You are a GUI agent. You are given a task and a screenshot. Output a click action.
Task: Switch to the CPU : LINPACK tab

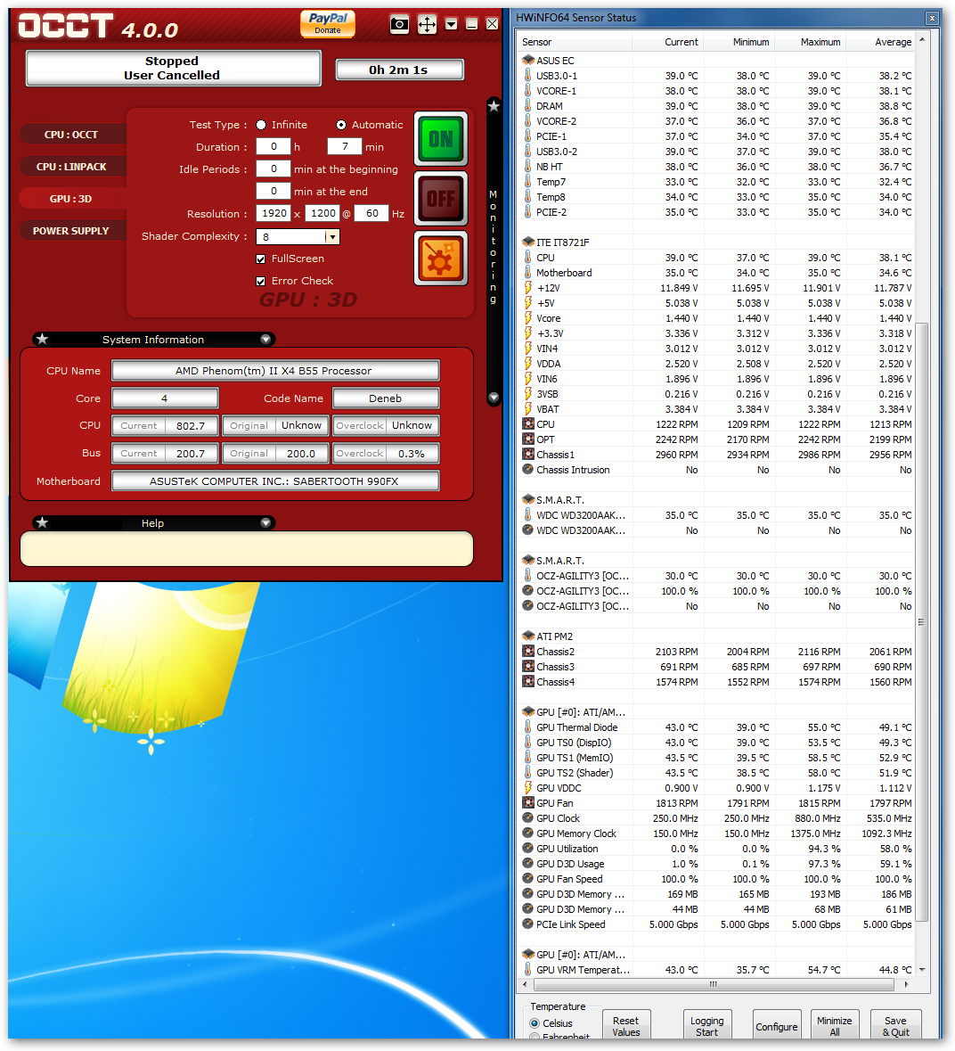coord(71,167)
